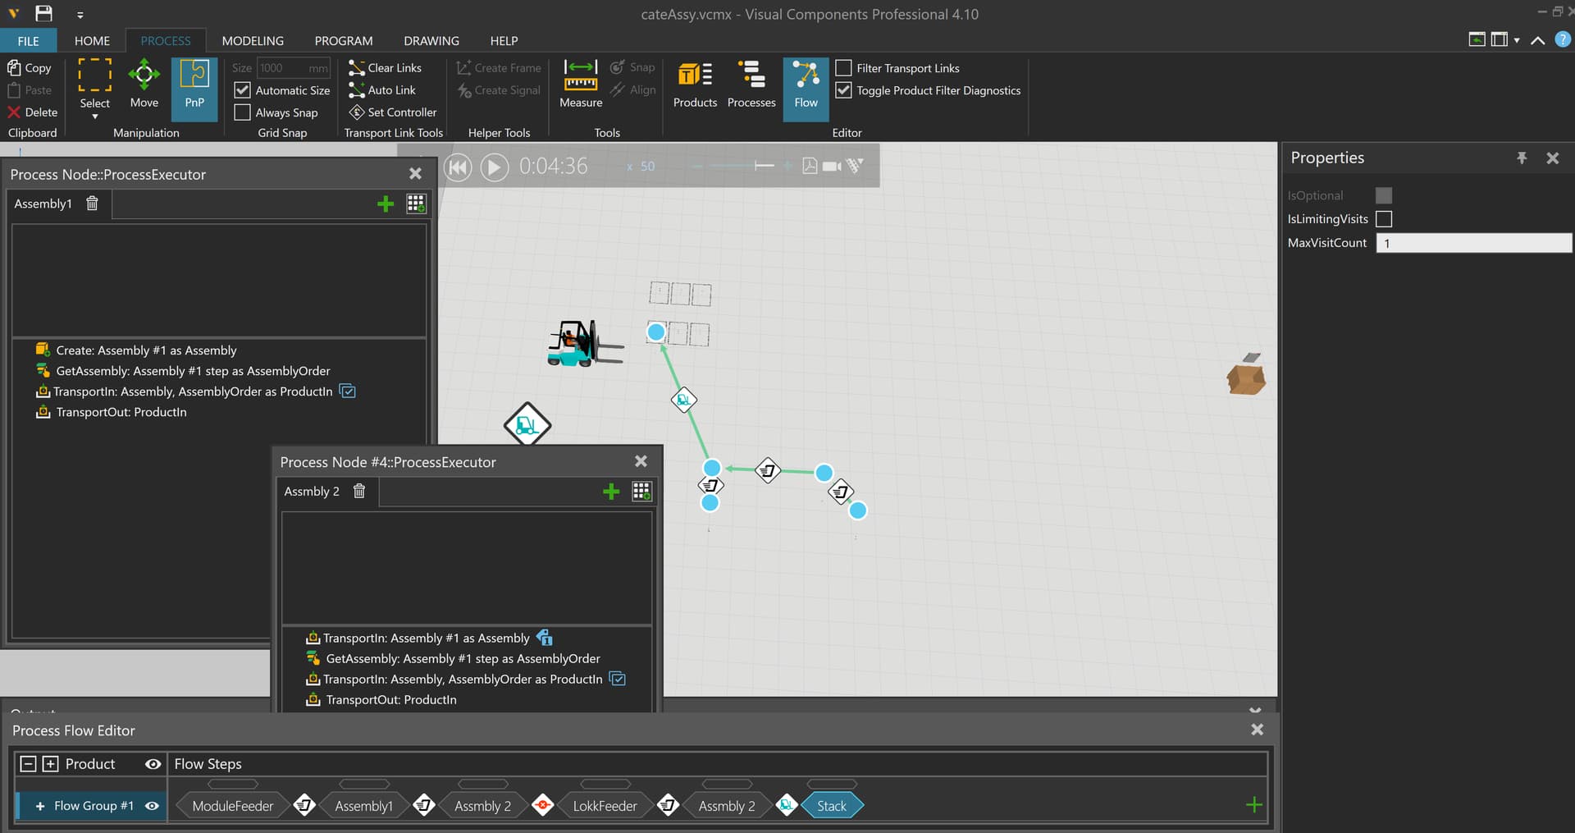Open the Measure tool
The height and width of the screenshot is (833, 1575).
click(581, 85)
